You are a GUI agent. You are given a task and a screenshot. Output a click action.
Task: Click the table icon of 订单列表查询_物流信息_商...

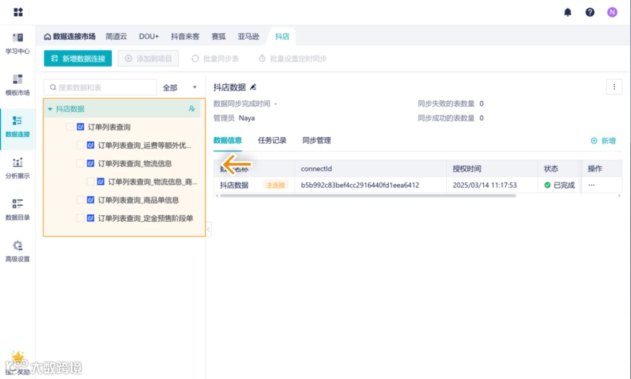pyautogui.click(x=100, y=182)
